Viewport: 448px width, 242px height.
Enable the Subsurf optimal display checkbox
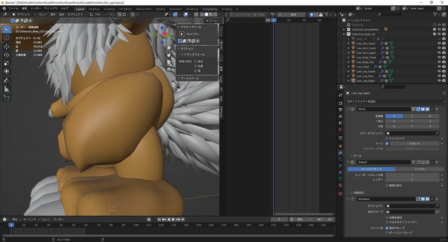click(387, 185)
